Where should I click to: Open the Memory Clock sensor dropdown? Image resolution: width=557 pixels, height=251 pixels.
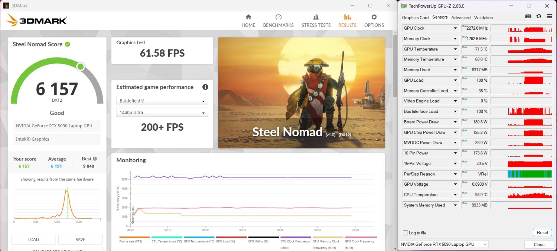coord(455,39)
